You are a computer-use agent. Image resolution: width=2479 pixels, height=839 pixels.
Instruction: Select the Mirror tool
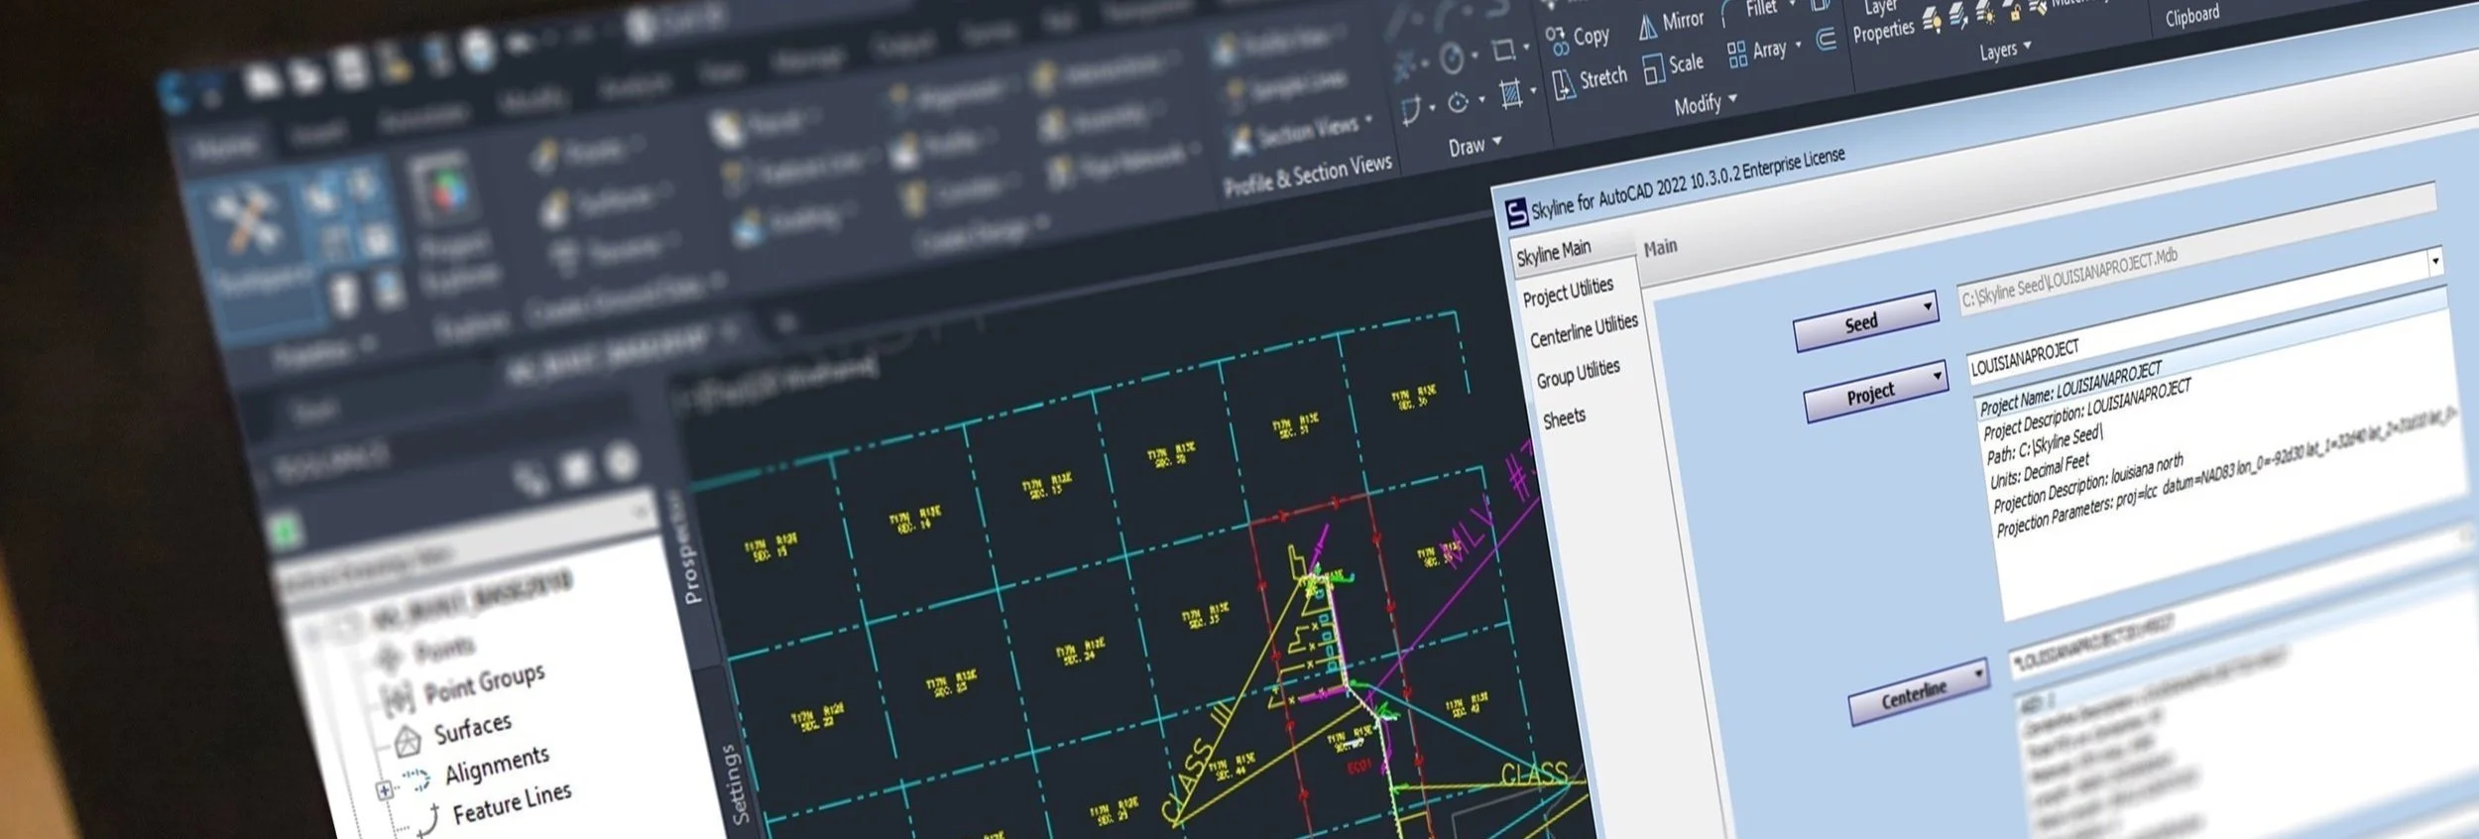(1671, 24)
